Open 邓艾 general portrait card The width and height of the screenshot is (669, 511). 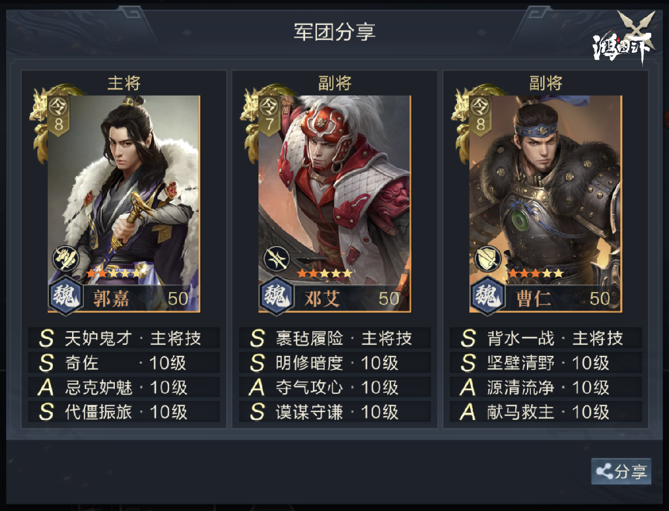[334, 203]
